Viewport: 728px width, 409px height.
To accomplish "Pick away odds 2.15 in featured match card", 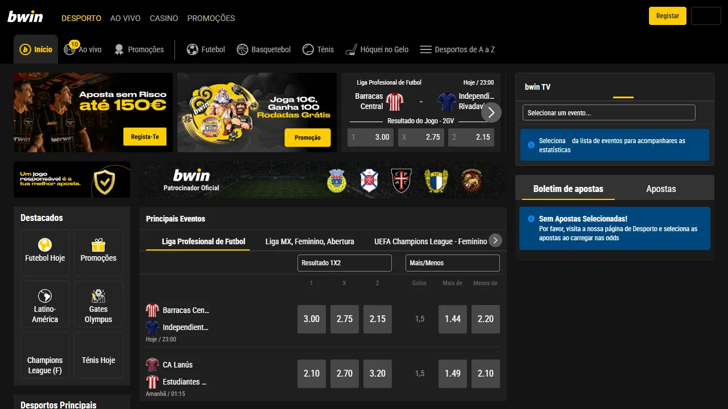I will click(x=471, y=137).
